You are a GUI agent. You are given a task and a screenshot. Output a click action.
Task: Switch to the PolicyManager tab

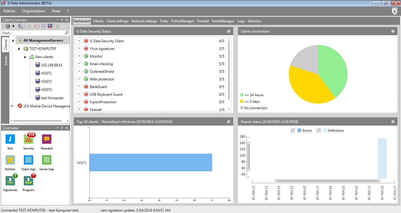pyautogui.click(x=183, y=21)
